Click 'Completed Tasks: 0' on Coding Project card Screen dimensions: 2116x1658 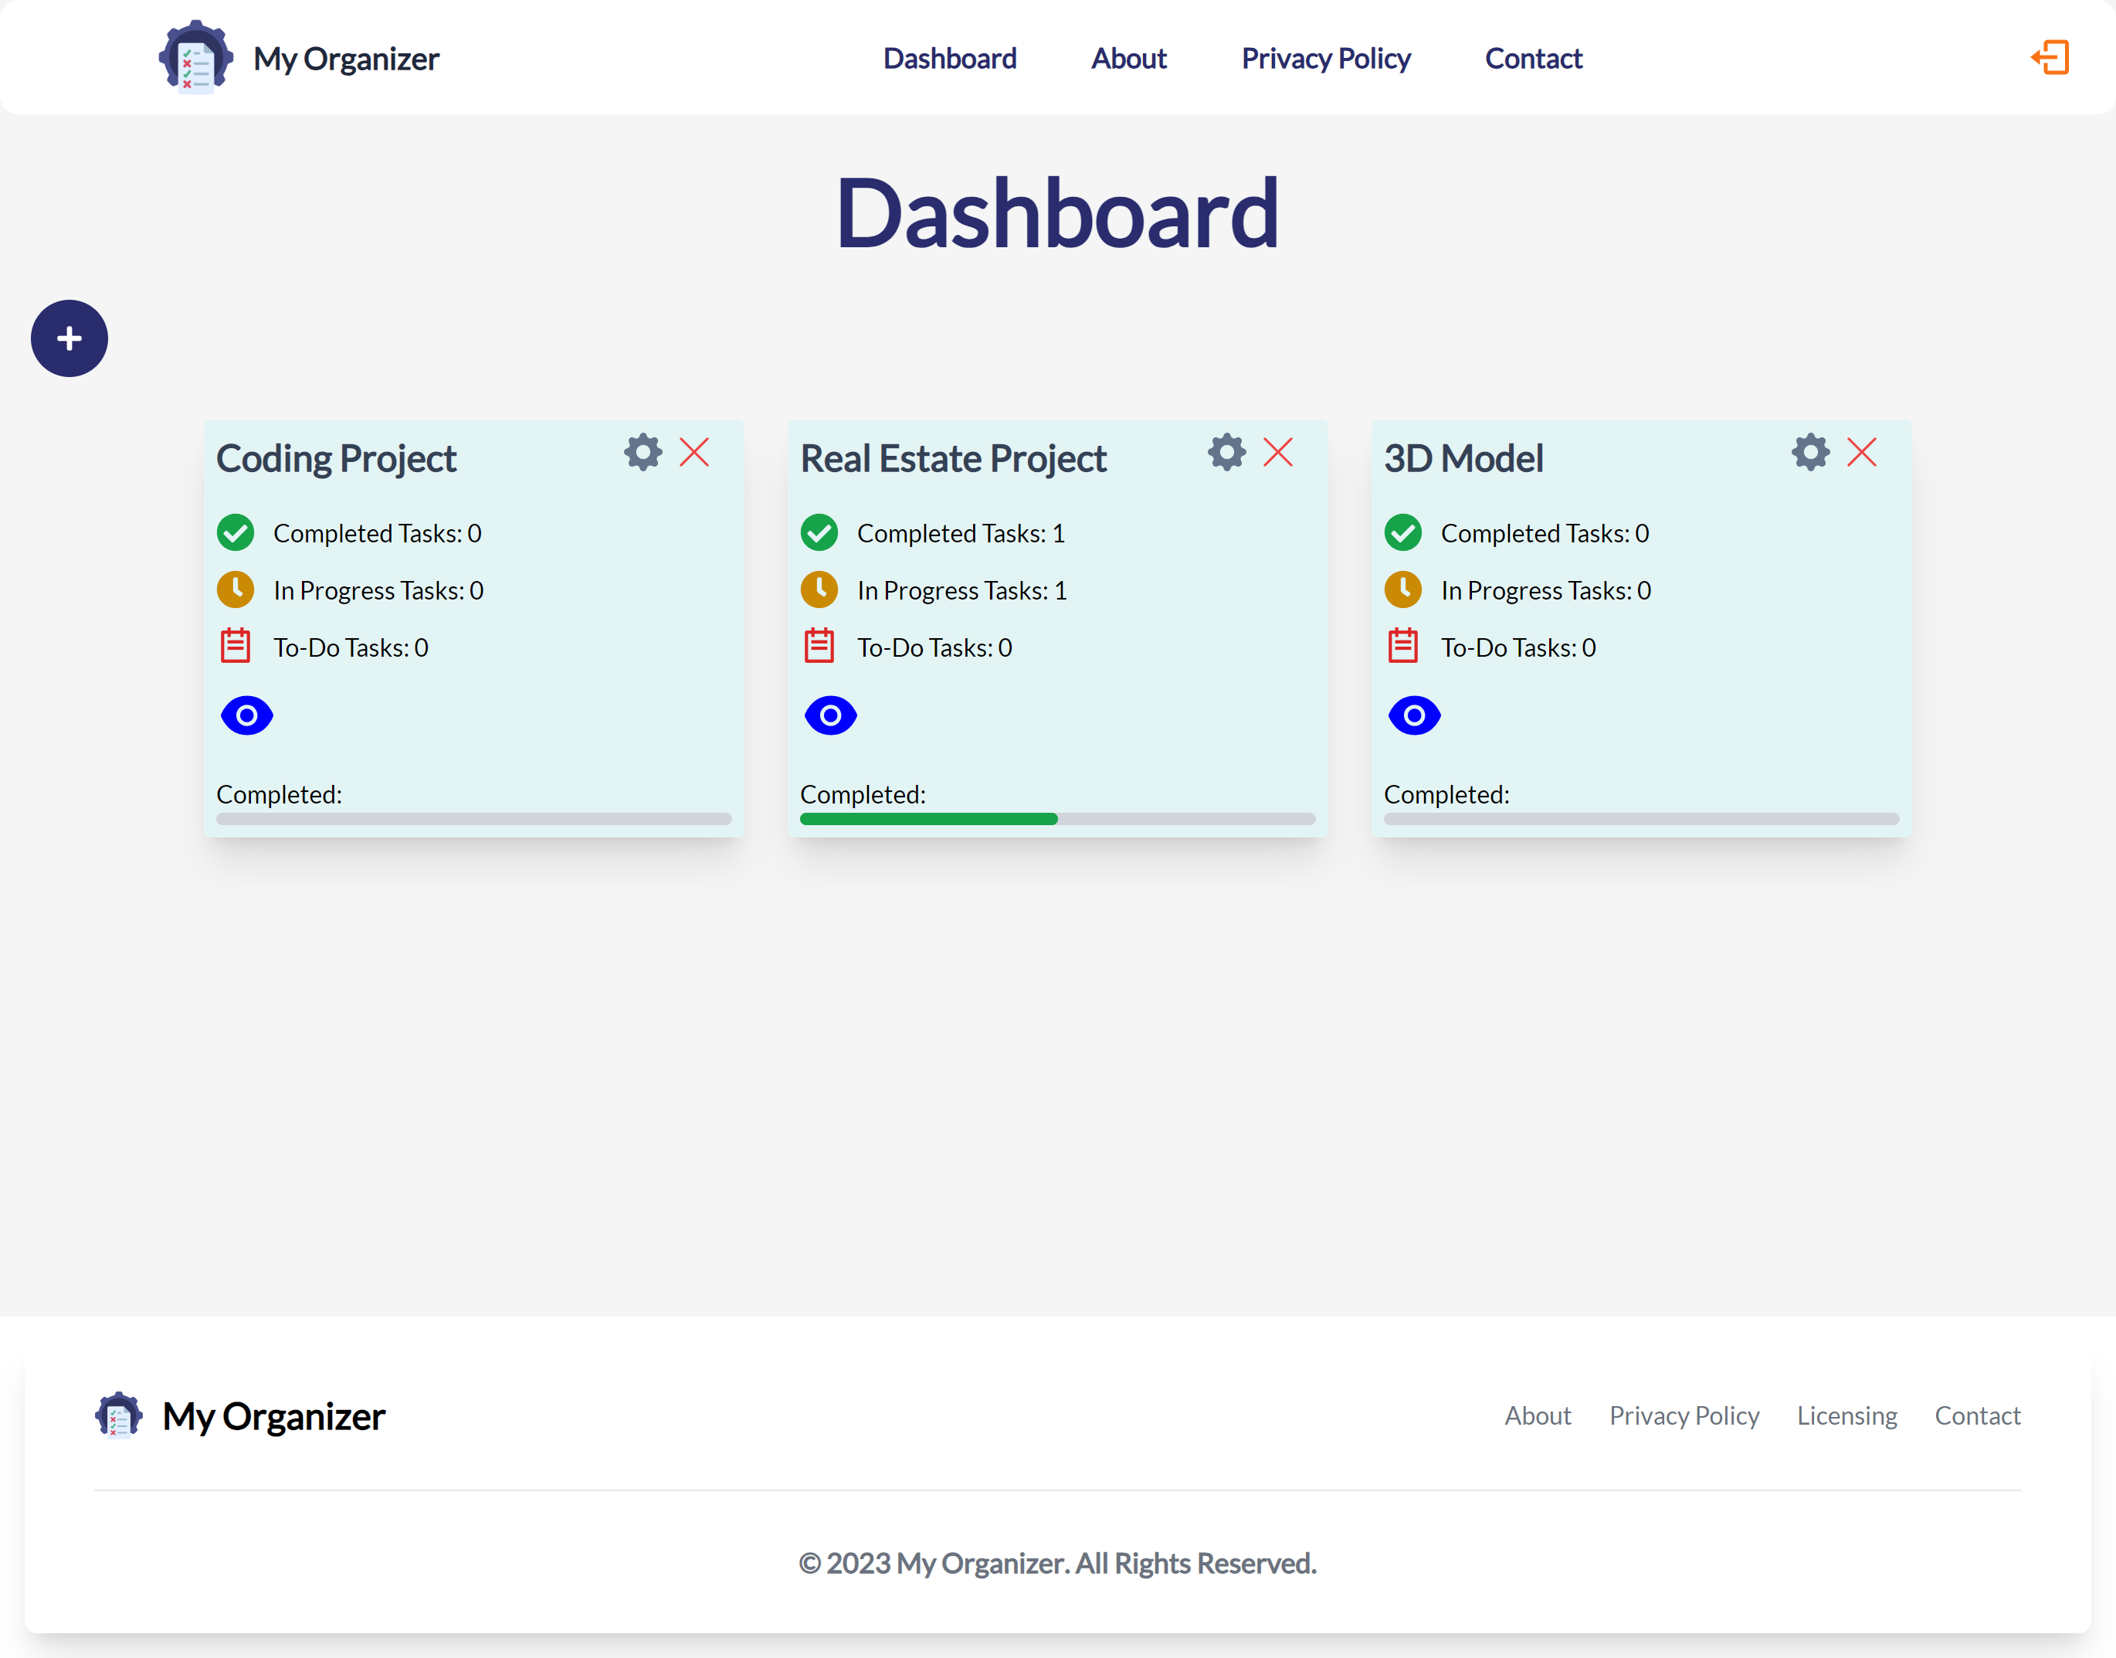click(378, 533)
